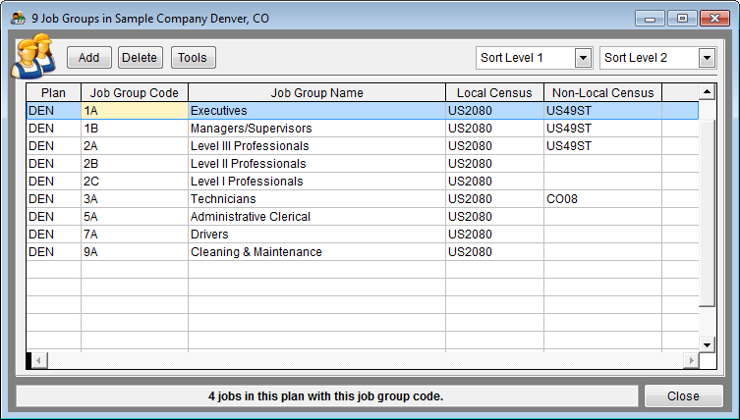Click the Delete button
This screenshot has width=740, height=420.
[x=141, y=58]
